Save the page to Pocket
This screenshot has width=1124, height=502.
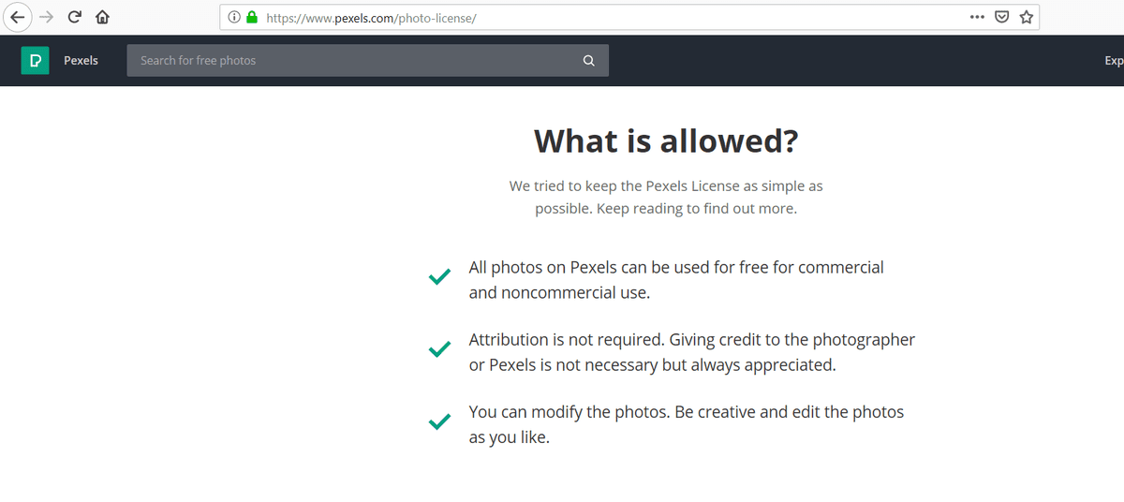[x=1001, y=17]
